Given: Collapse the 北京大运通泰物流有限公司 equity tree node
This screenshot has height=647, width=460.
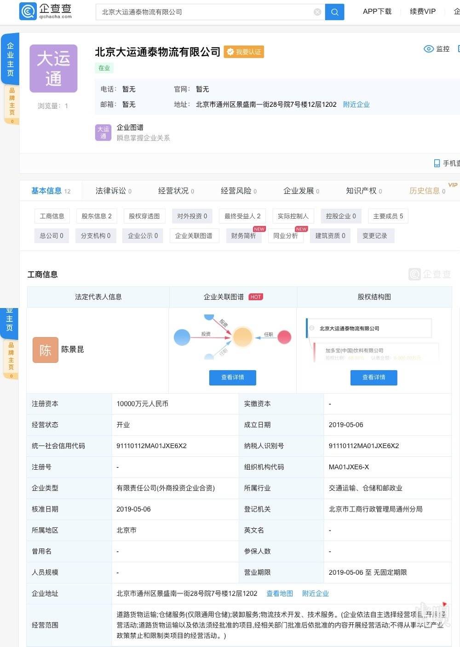Looking at the screenshot, I should [312, 328].
